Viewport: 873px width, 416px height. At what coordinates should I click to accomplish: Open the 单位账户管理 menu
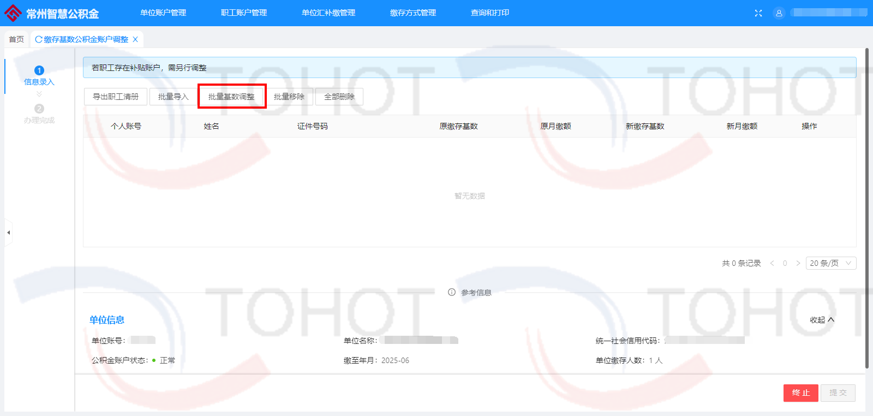coord(163,13)
